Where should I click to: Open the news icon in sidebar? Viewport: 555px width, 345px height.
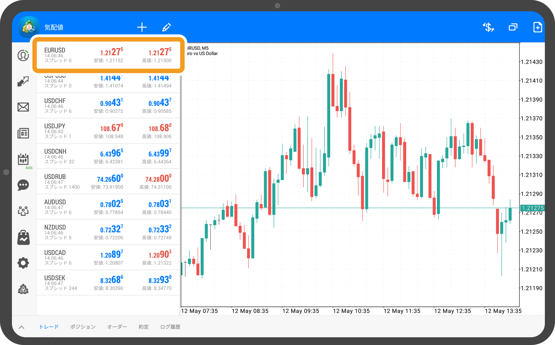coord(23,133)
